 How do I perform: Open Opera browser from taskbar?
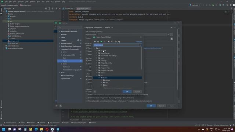pos(47,129)
